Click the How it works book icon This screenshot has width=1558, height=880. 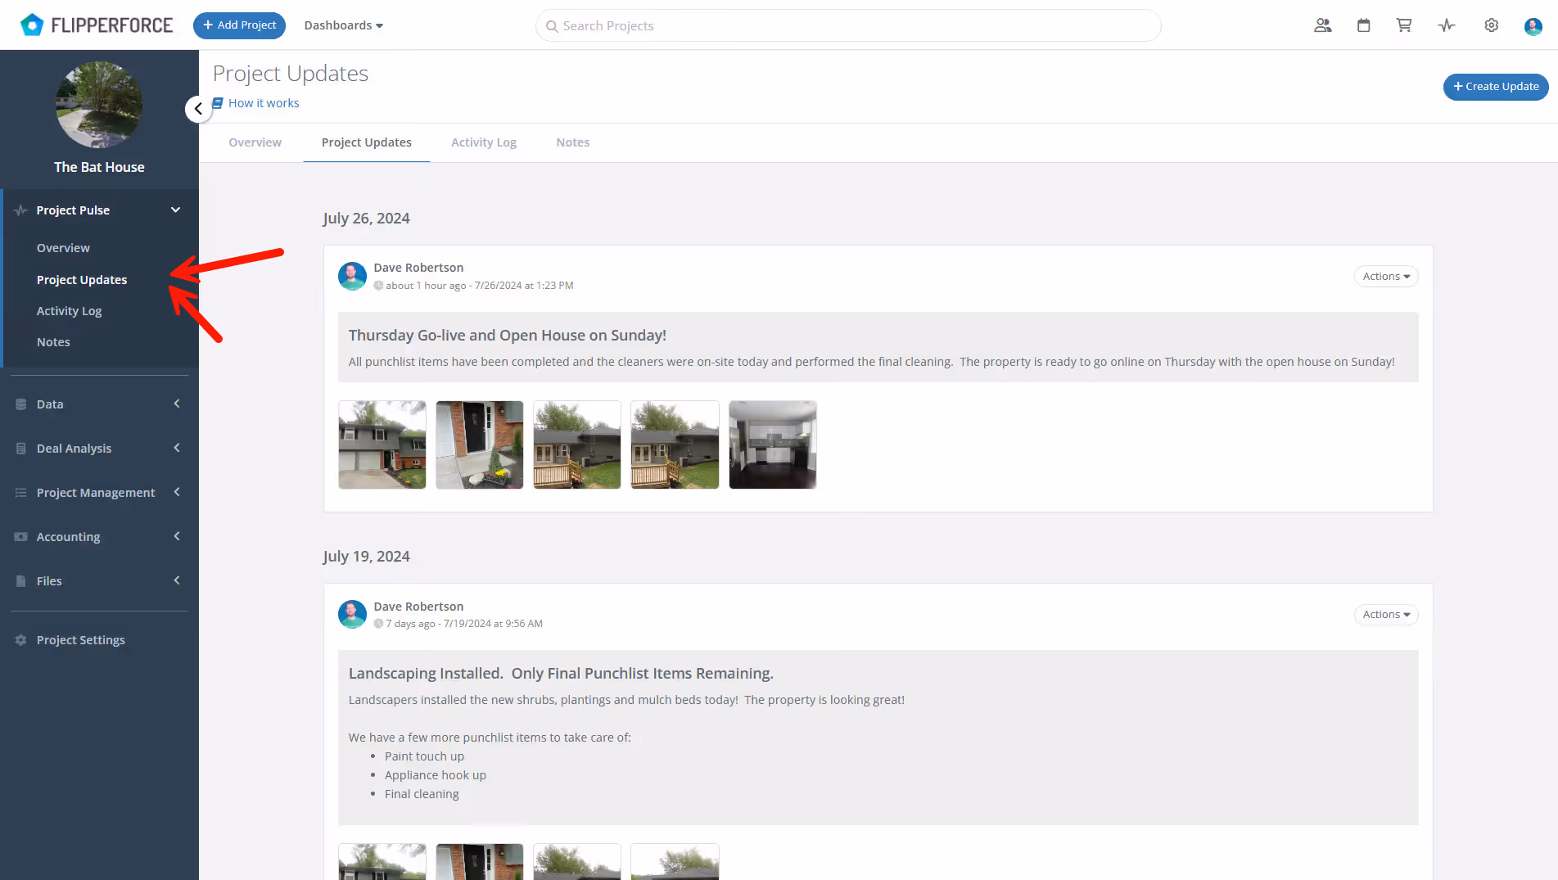pyautogui.click(x=218, y=103)
